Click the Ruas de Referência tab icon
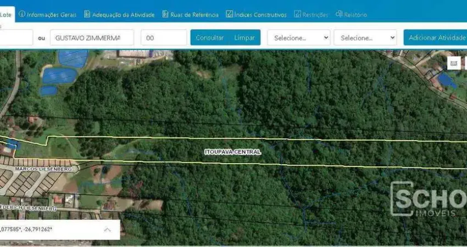The width and height of the screenshot is (467, 247). (x=165, y=14)
